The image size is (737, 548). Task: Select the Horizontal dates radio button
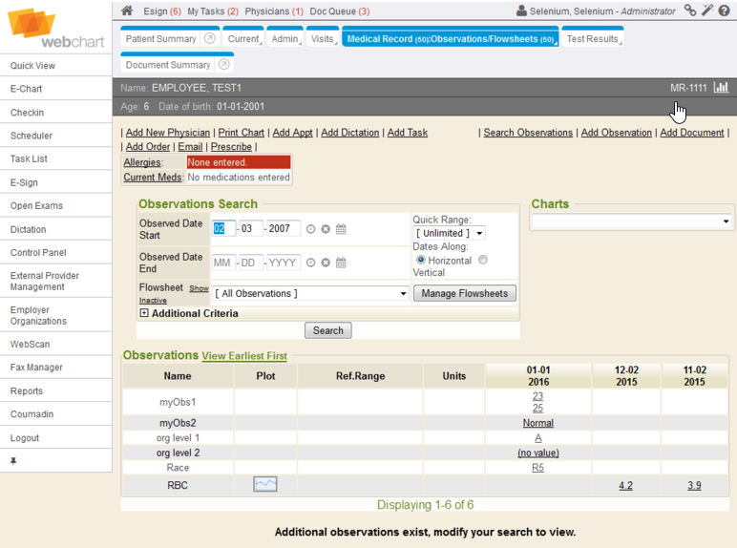(x=421, y=261)
